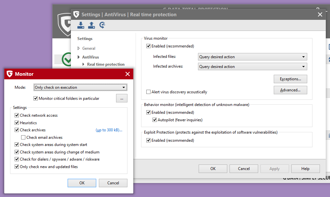Select AntiVirus in the settings tree

coord(90,57)
